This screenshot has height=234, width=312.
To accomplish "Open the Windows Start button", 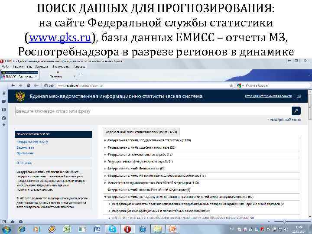I will (6, 229).
